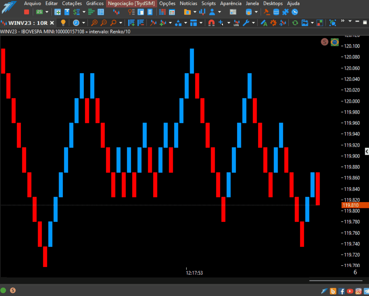Toggle the LOG scale chart icon
369x296 pixels.
tap(236, 23)
